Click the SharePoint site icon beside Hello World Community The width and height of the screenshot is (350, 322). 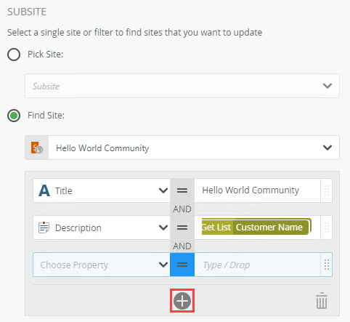coord(37,148)
